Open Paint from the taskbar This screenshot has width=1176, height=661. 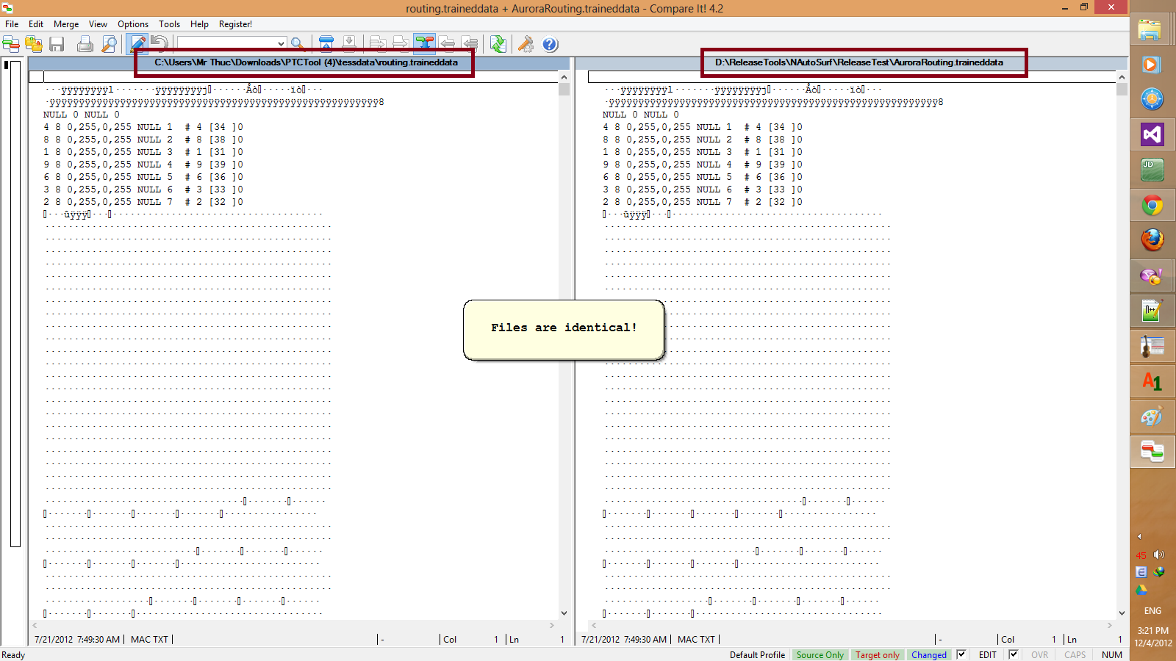click(1152, 416)
